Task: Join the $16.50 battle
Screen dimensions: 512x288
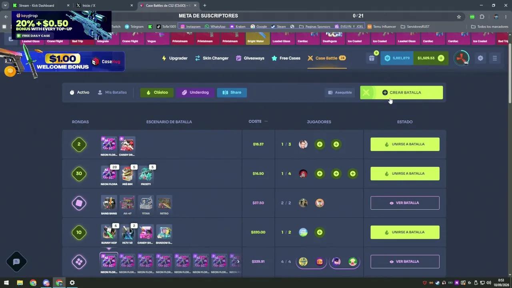Action: 405,174
